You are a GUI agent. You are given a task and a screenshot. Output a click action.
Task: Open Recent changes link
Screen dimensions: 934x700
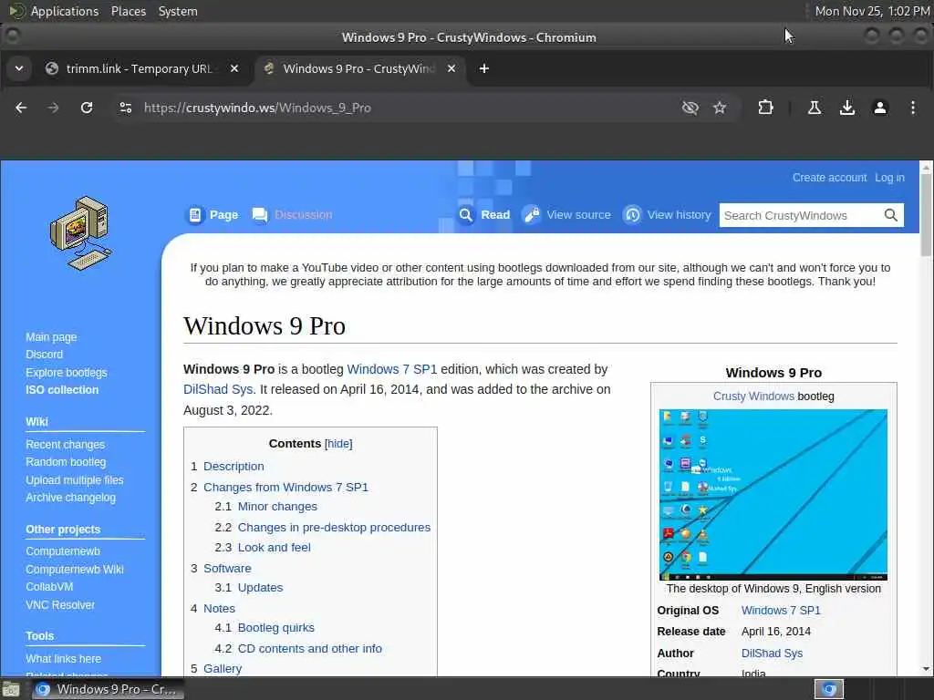pos(65,445)
